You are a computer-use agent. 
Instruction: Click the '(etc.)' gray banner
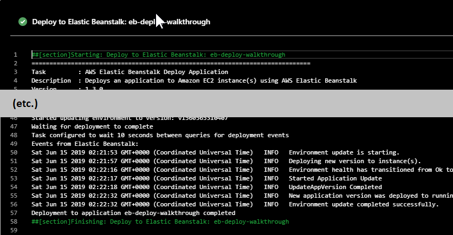tap(226, 102)
